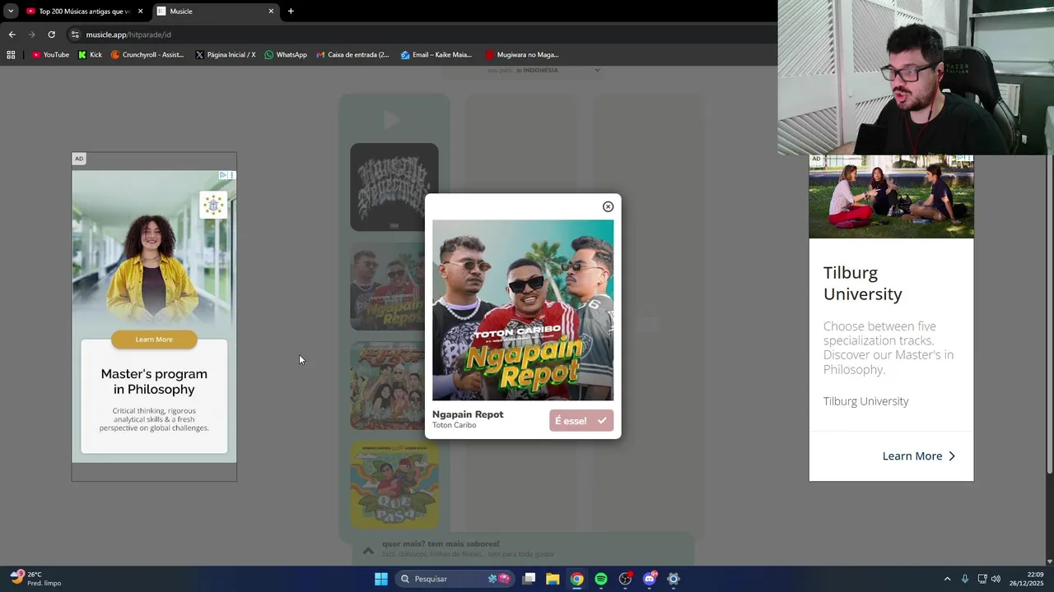The height and width of the screenshot is (592, 1054).
Task: Open File Explorer from the taskbar
Action: click(553, 579)
